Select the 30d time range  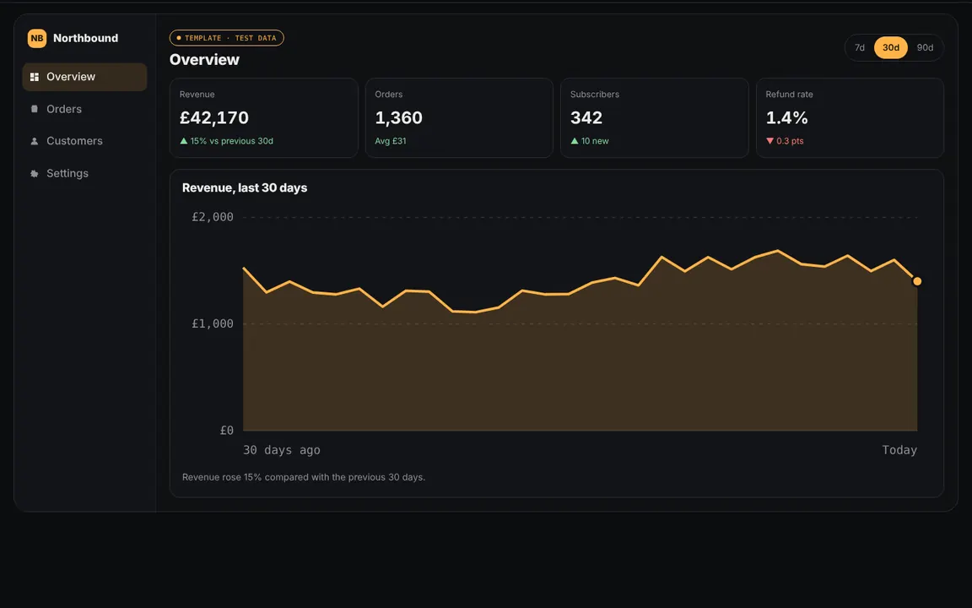(891, 48)
